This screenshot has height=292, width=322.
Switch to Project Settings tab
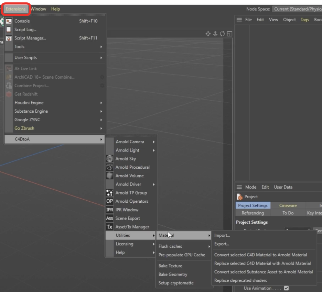pyautogui.click(x=253, y=205)
